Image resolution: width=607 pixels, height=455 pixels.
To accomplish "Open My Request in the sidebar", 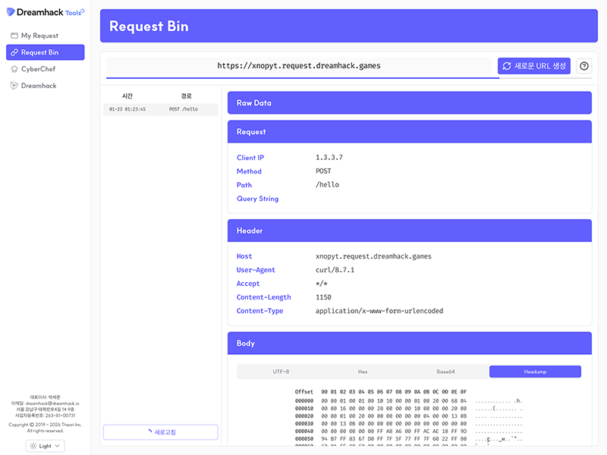I will (x=46, y=36).
